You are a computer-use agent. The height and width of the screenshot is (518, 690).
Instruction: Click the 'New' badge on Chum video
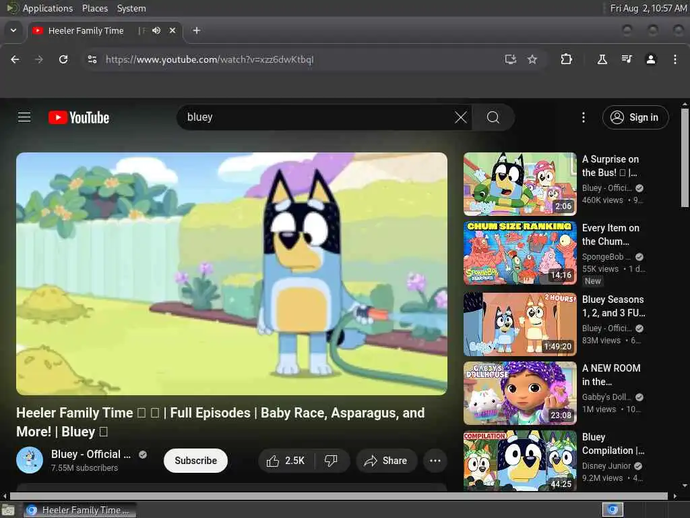(593, 281)
